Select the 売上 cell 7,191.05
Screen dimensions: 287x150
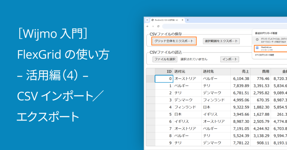(x=241, y=128)
